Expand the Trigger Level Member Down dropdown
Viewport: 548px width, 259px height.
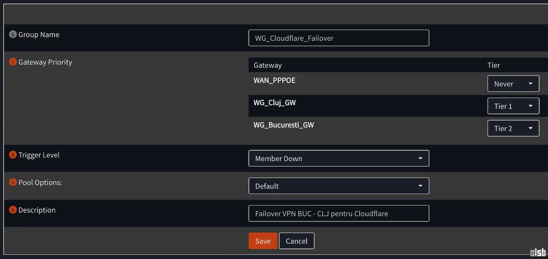point(339,158)
